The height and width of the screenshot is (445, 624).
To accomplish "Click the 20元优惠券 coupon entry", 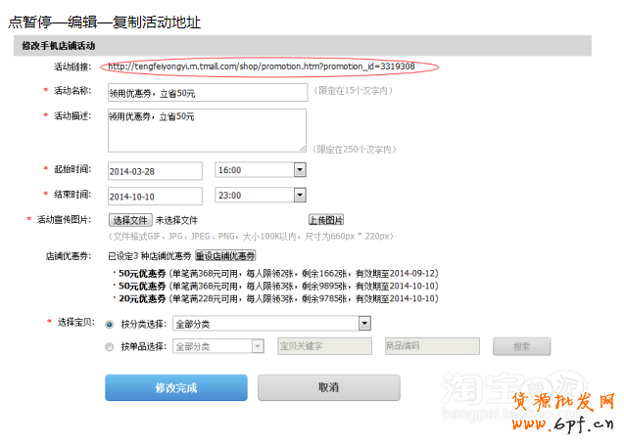I will click(142, 298).
